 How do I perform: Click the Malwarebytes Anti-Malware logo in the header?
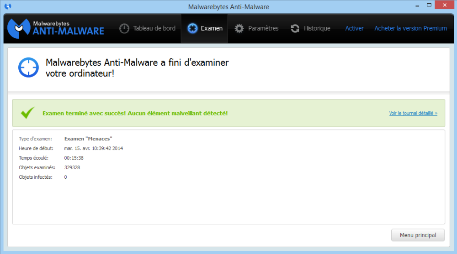click(x=56, y=29)
